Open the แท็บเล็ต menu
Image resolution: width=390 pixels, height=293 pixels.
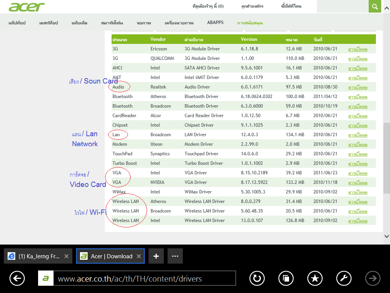80,23
